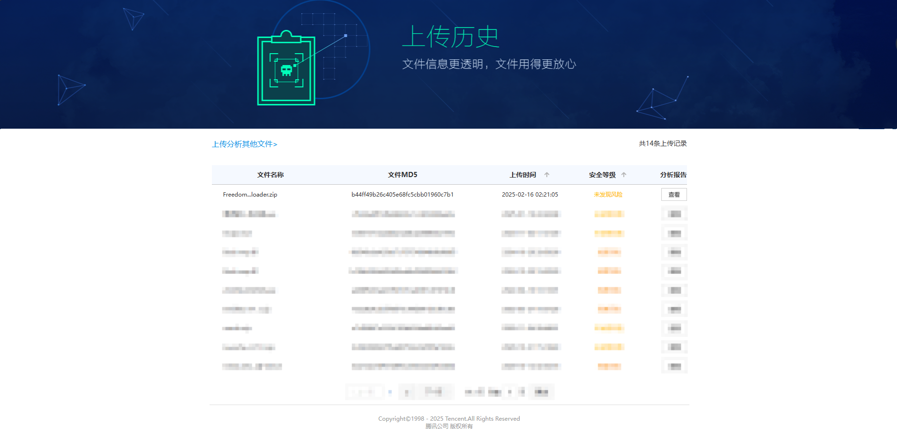
Task: Click the MD5 hash starting with b44ff49b
Action: tap(402, 195)
